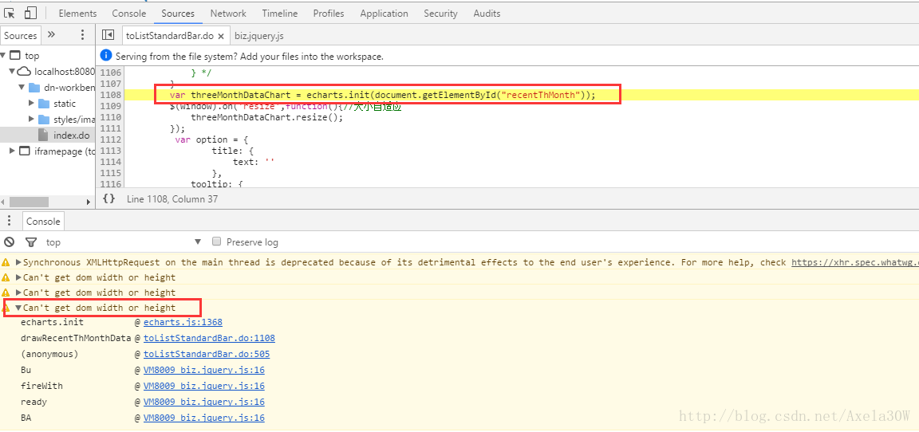
Task: Collapse the dn-workbench folder node
Action: 22,87
